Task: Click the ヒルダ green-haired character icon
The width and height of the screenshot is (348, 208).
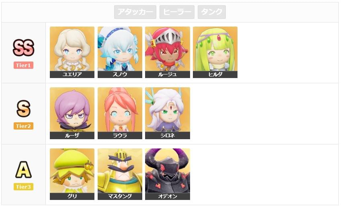Action: pyautogui.click(x=215, y=52)
